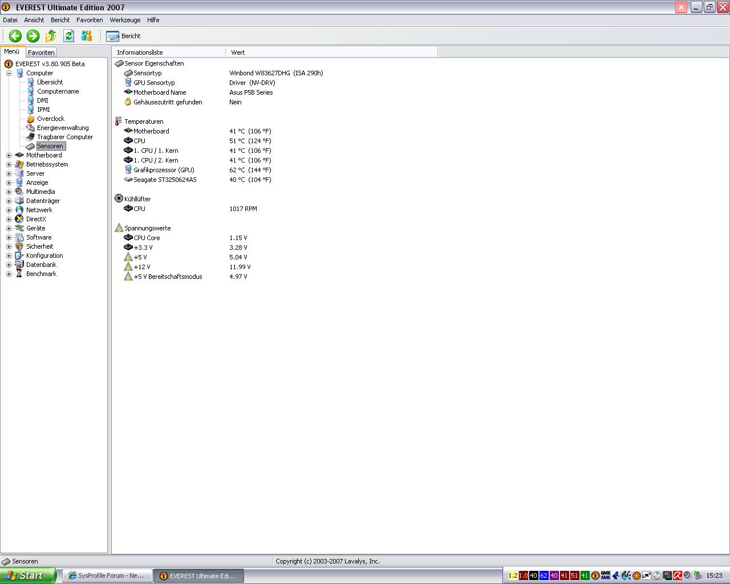
Task: Click the Konfiguration icon in tree
Action: 19,255
